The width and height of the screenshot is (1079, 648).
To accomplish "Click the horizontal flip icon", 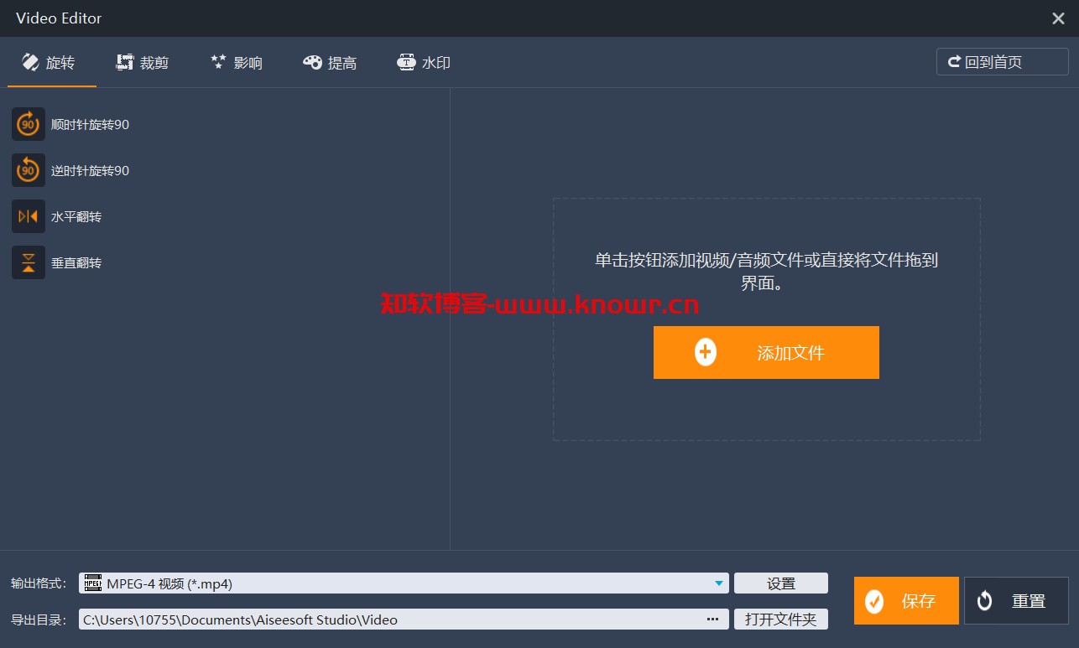I will [x=29, y=216].
